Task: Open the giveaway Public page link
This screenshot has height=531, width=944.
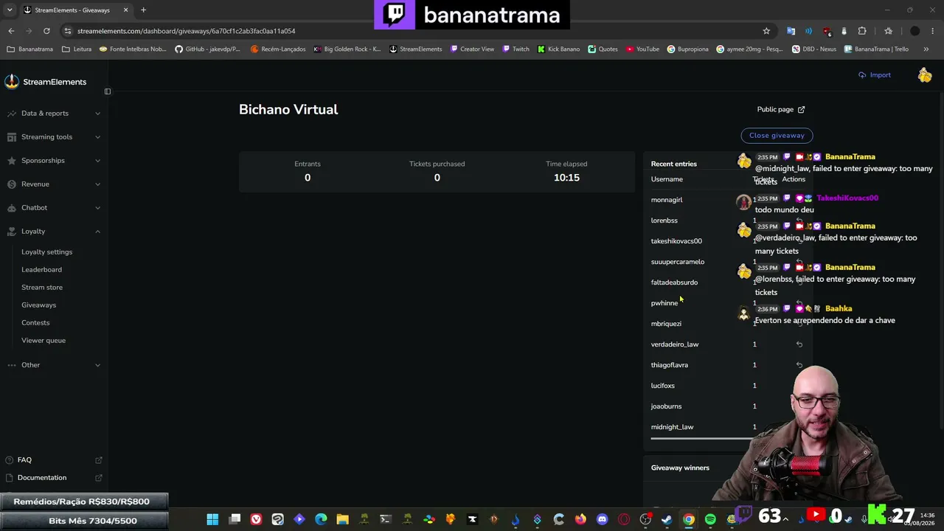Action: pos(781,110)
